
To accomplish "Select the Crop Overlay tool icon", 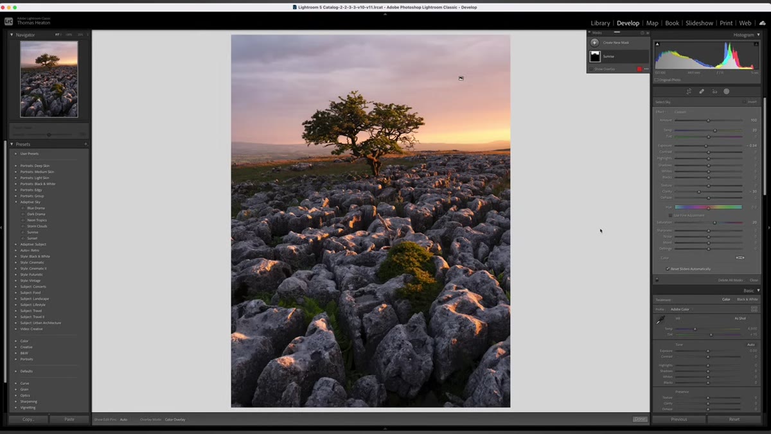I will pos(689,91).
